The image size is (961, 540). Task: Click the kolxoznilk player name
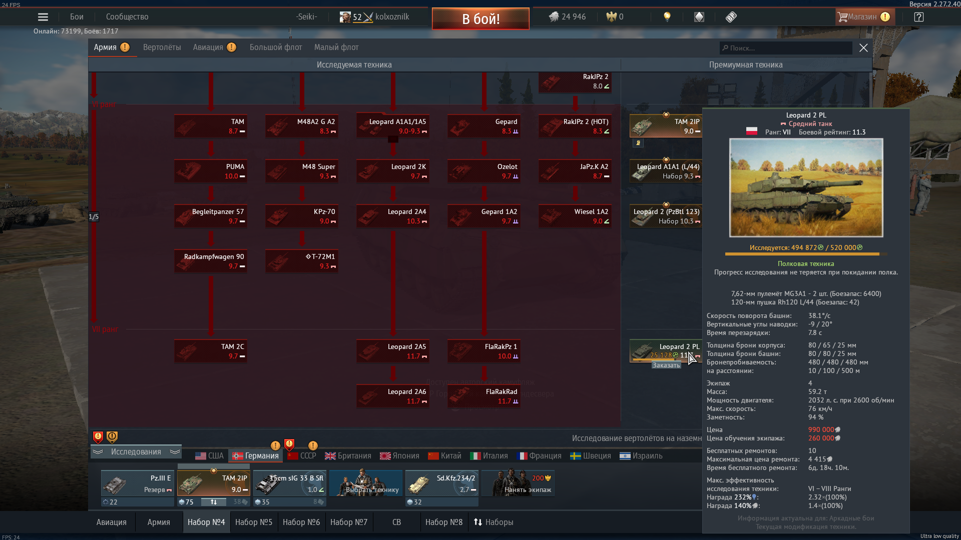pyautogui.click(x=392, y=17)
